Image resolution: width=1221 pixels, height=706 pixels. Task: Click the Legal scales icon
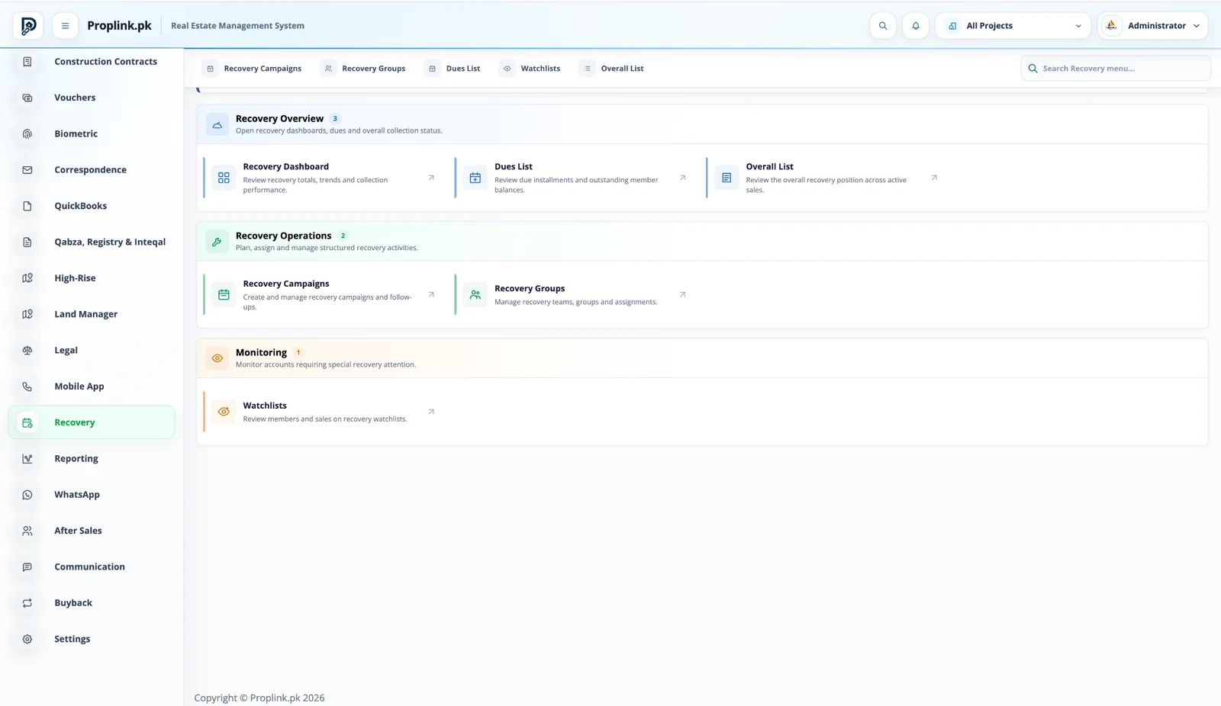[27, 351]
